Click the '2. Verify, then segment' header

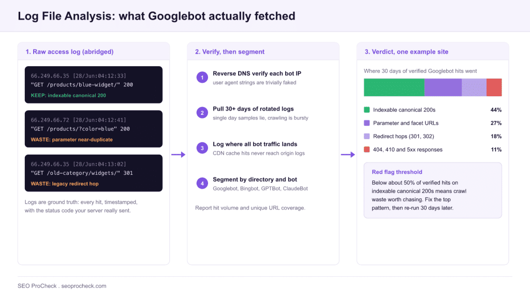coord(230,52)
